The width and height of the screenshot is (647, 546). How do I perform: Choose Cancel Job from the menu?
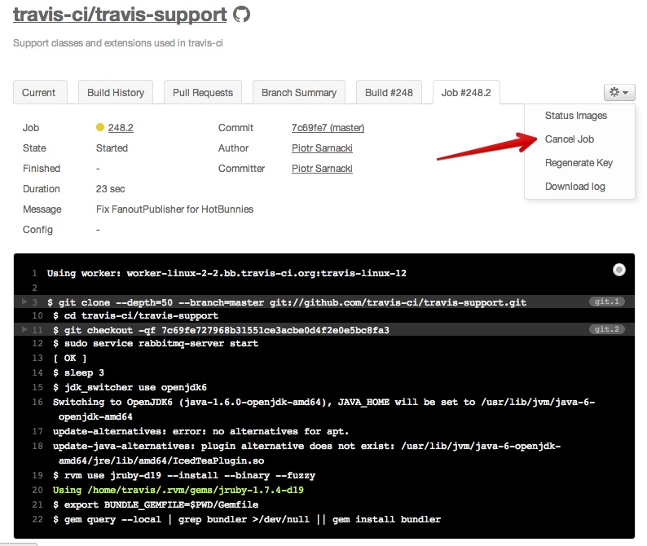click(x=570, y=139)
